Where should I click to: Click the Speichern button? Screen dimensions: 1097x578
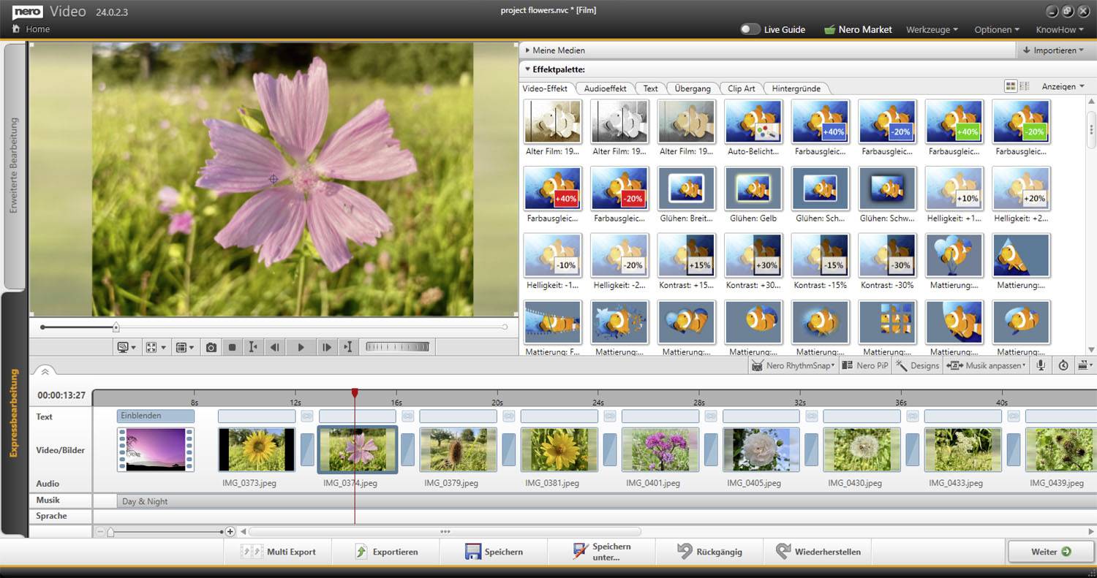tap(494, 552)
